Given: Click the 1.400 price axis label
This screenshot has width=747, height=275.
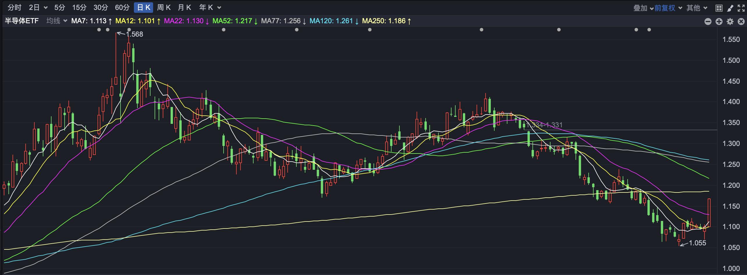Looking at the screenshot, I should [x=731, y=102].
